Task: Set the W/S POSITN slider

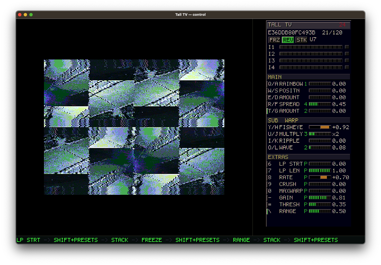Action: point(320,90)
